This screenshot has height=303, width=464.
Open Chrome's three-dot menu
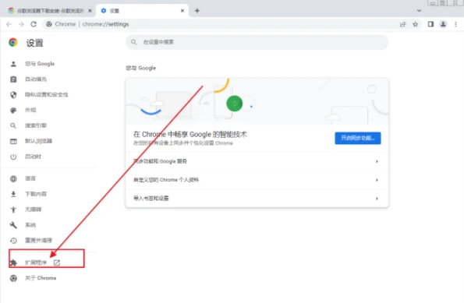coord(455,24)
